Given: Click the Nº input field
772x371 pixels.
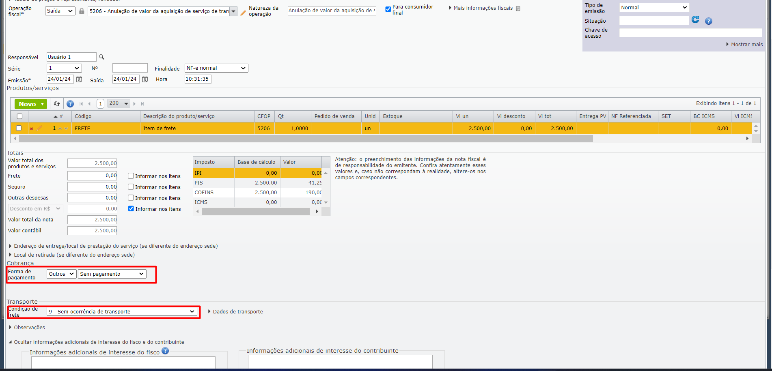Looking at the screenshot, I should 130,68.
